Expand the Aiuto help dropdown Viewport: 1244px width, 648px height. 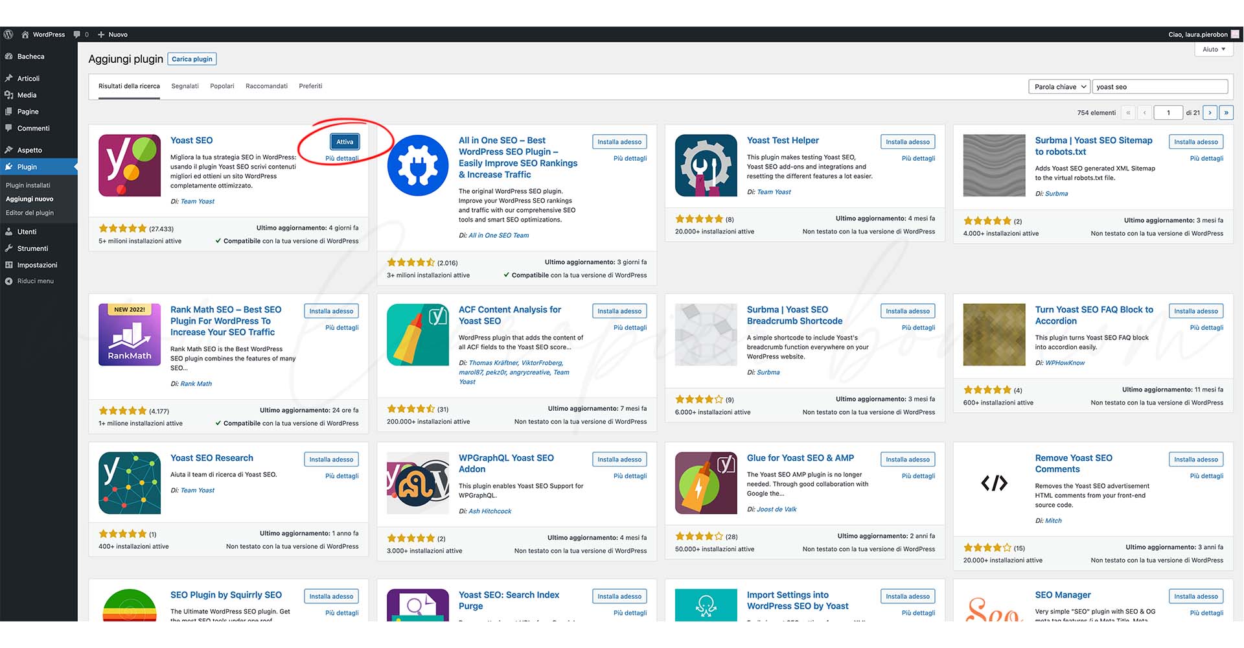1214,49
